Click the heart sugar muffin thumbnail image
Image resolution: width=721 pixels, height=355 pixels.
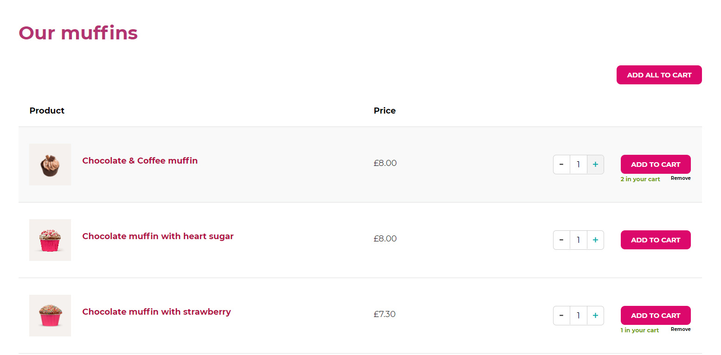[50, 240]
